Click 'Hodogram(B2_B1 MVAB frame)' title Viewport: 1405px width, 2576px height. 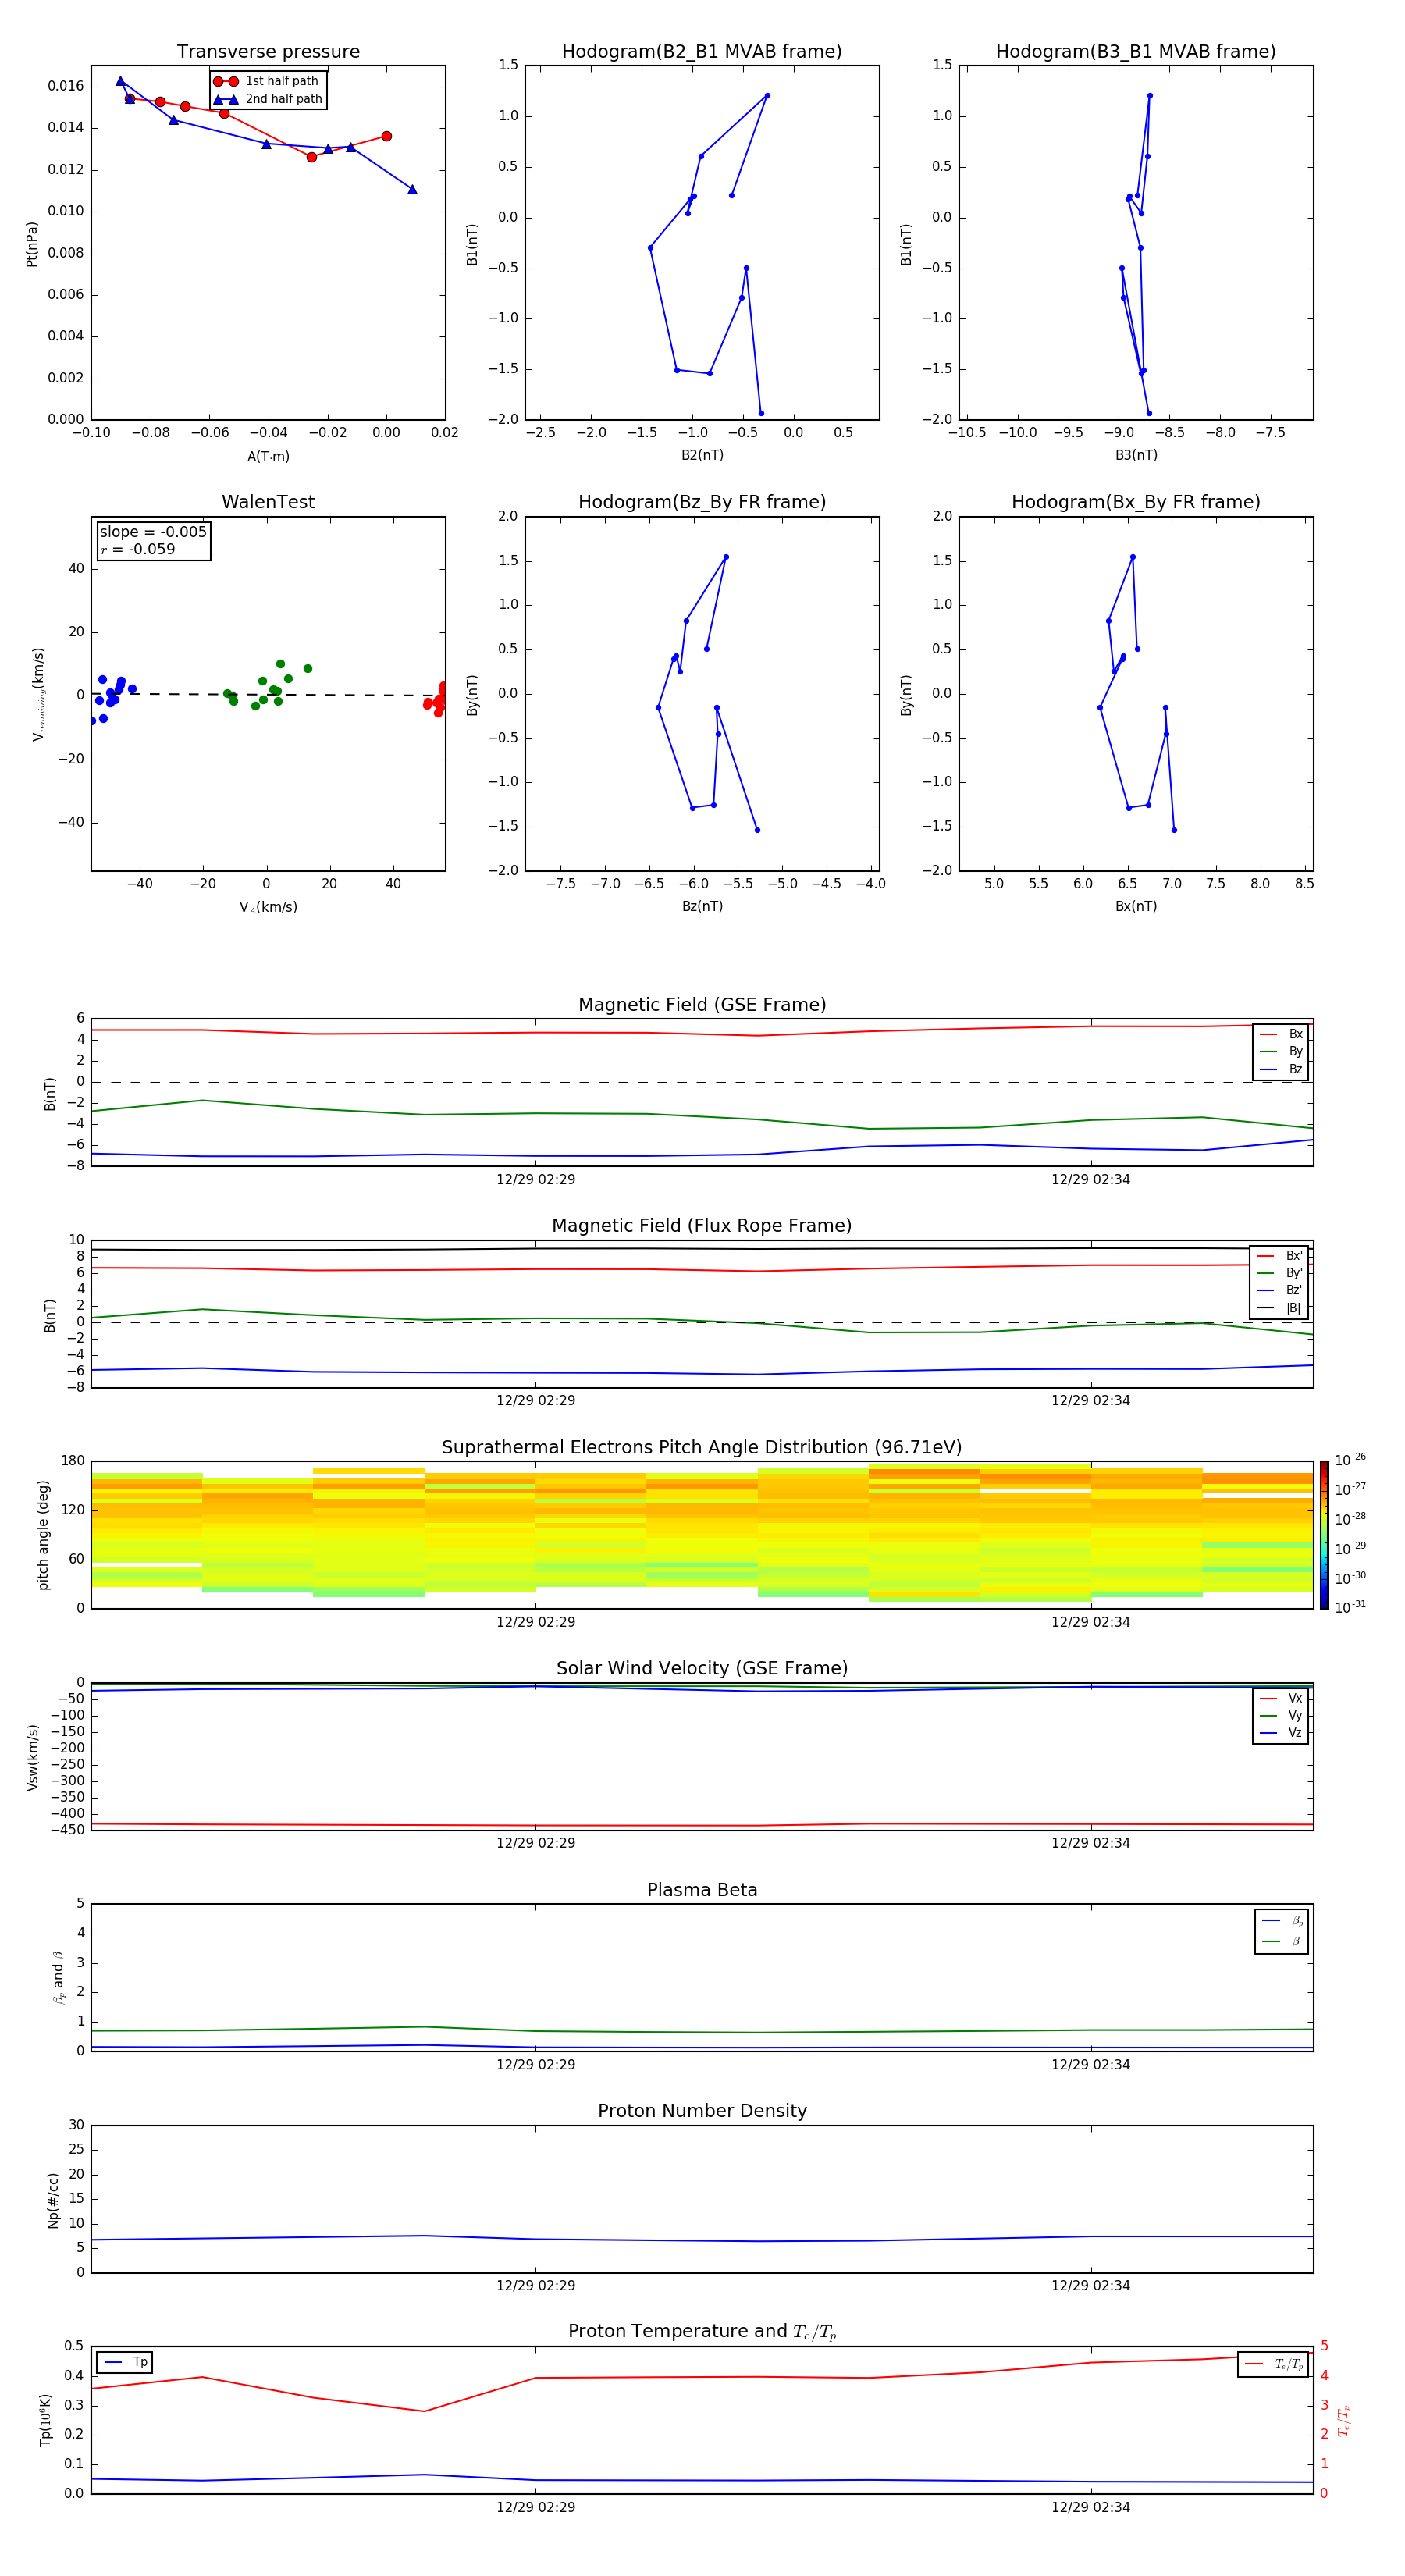[x=702, y=52]
